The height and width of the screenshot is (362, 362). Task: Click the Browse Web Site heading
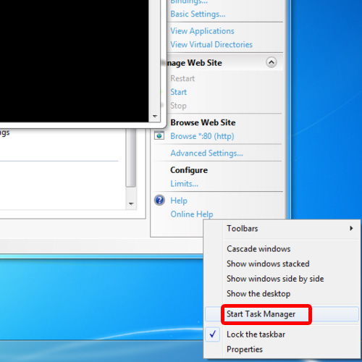tap(203, 122)
